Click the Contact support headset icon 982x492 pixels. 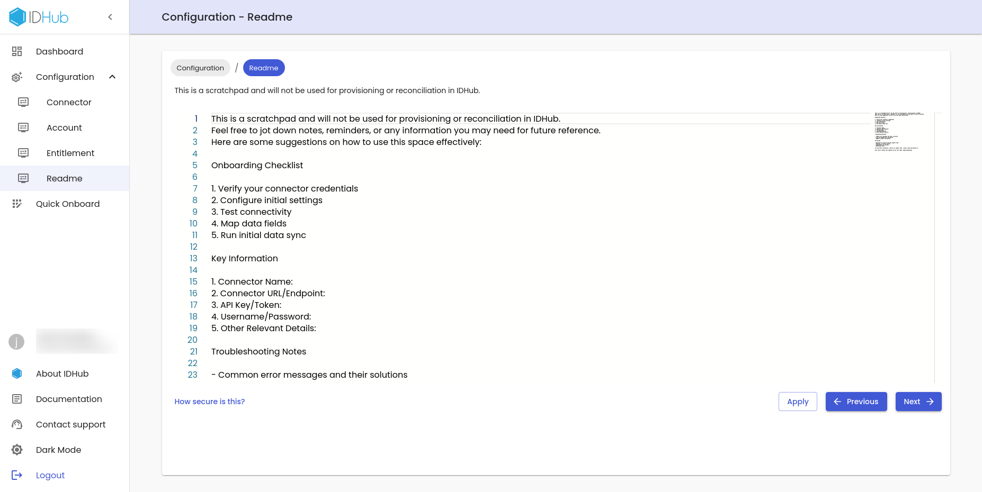(x=17, y=424)
